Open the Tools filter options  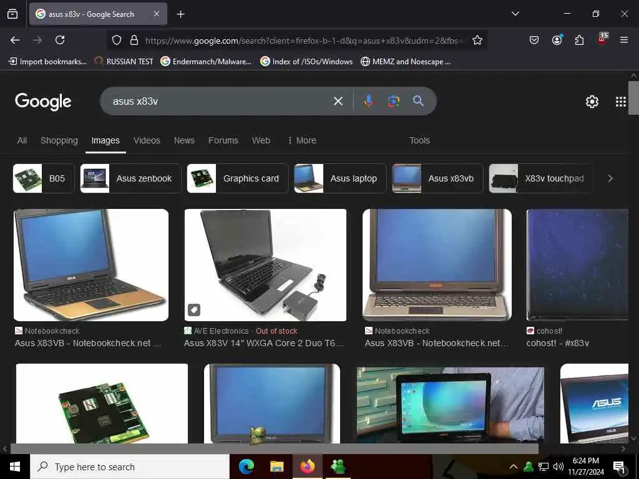[x=419, y=140]
